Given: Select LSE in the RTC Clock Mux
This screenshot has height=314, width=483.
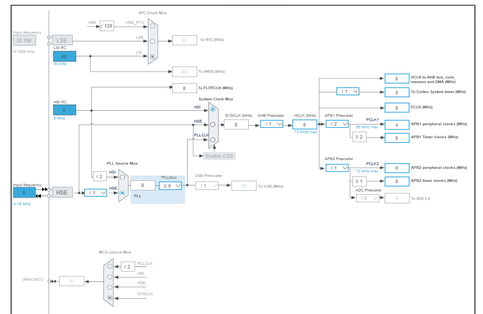Looking at the screenshot, I should click(152, 40).
